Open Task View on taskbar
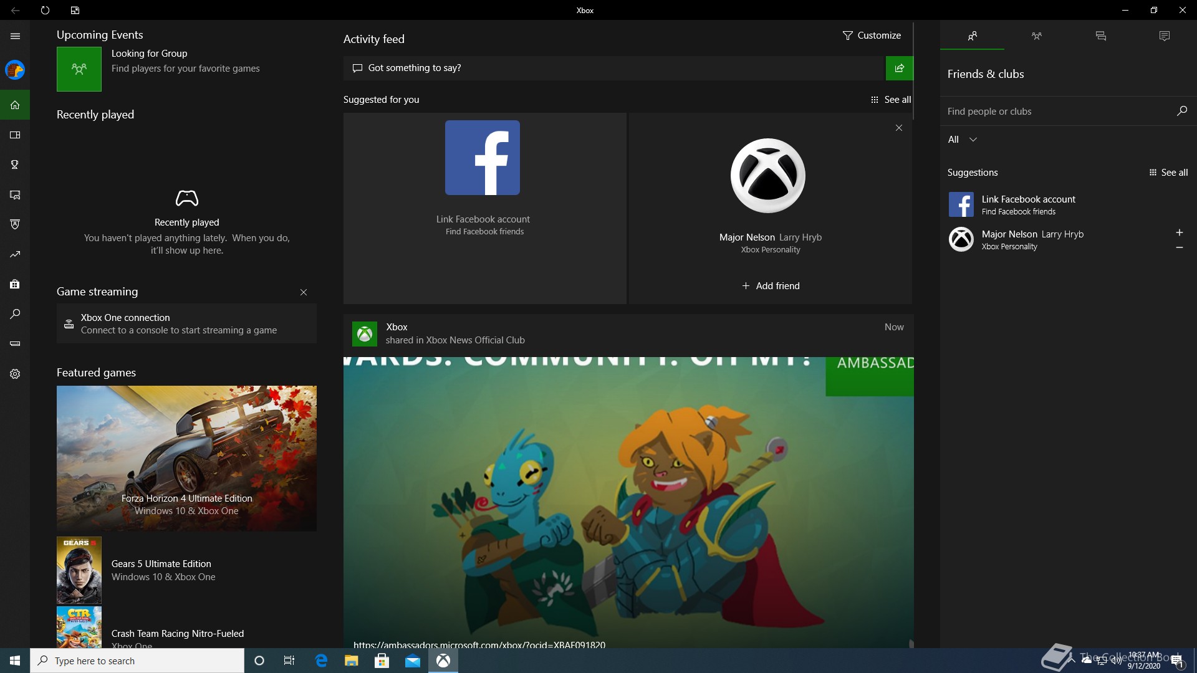This screenshot has width=1197, height=673. click(x=289, y=661)
